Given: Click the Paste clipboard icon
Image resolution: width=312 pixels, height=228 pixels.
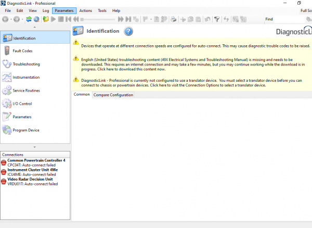Looking at the screenshot, I should 198,19.
